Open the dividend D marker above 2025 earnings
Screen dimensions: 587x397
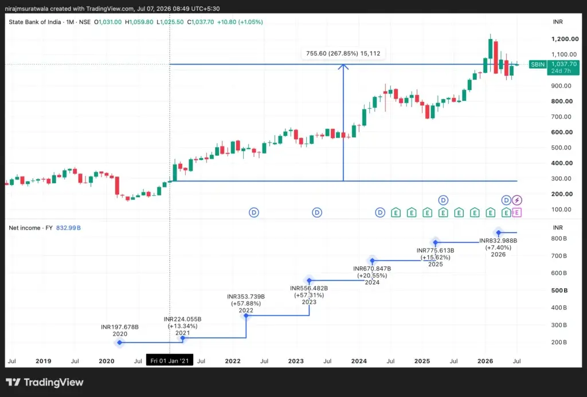point(443,200)
